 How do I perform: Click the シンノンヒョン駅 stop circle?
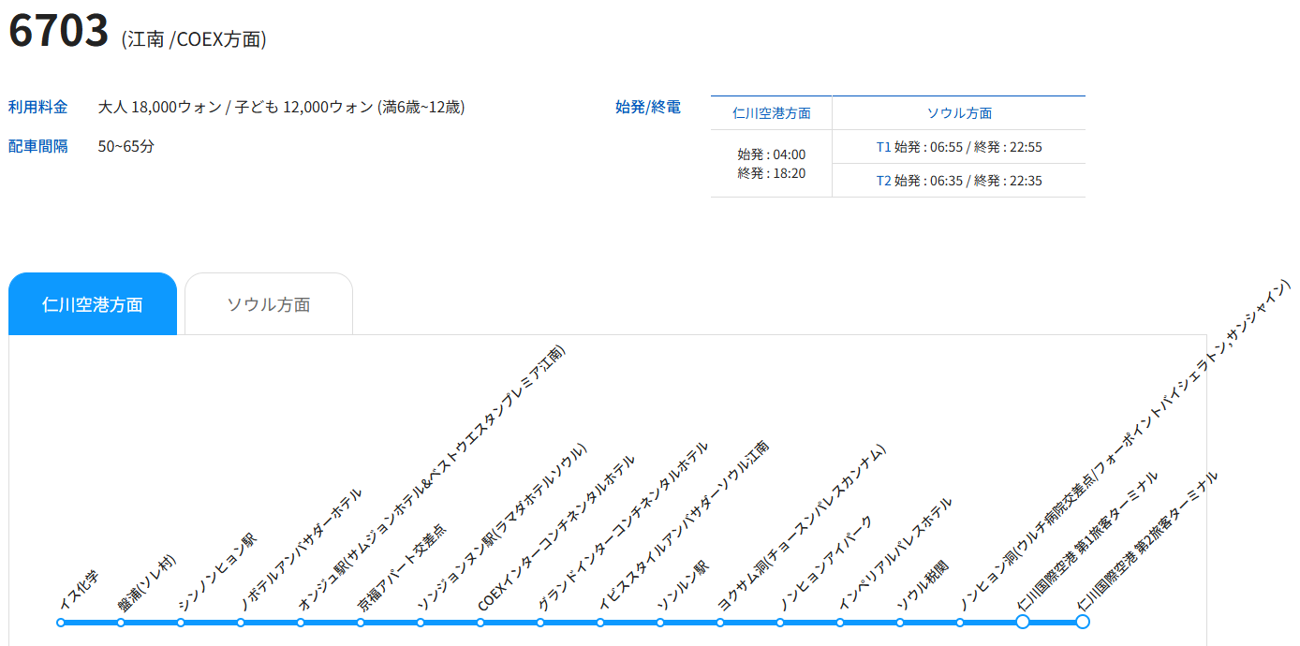coord(181,623)
